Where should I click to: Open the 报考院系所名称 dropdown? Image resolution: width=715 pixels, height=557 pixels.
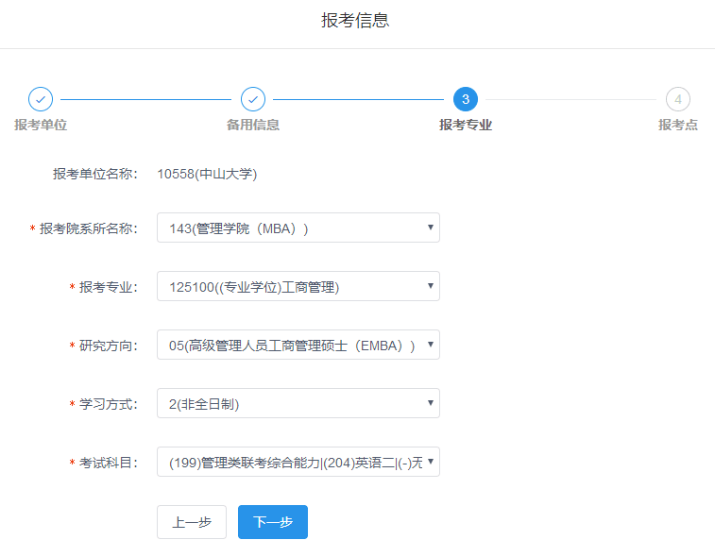[x=298, y=228]
